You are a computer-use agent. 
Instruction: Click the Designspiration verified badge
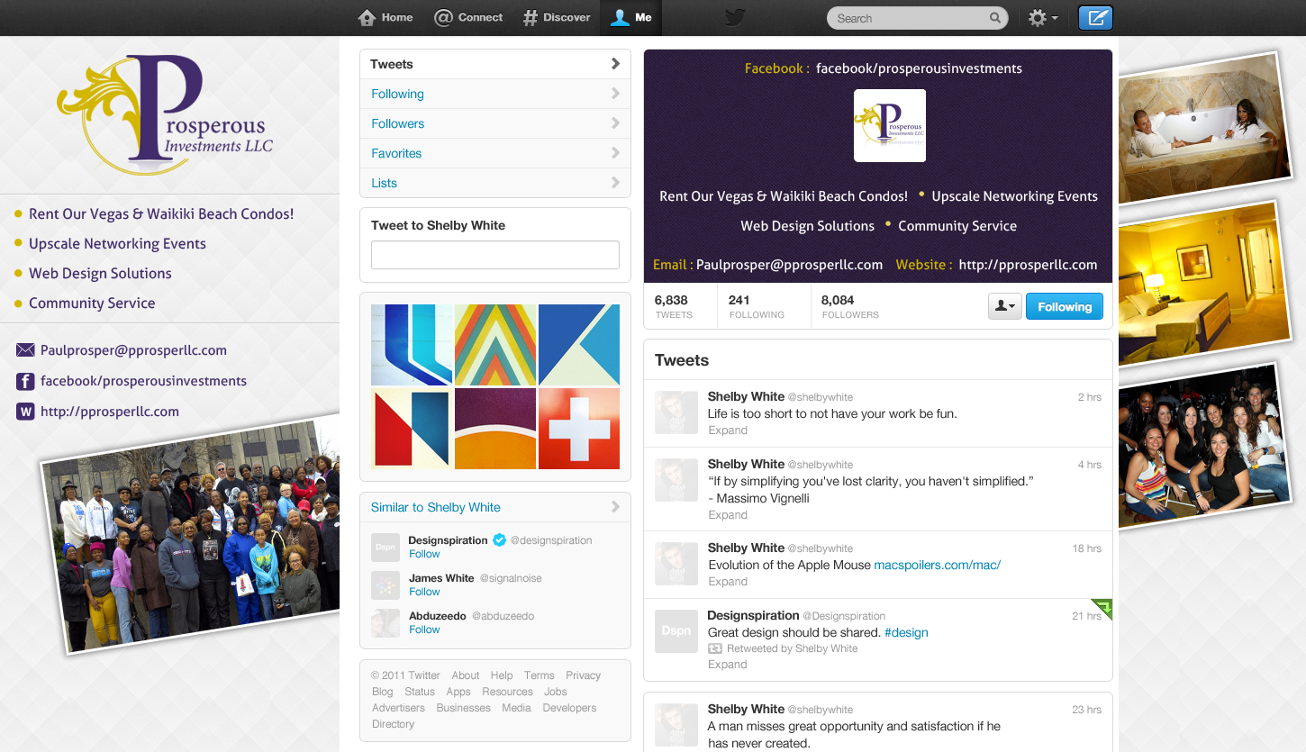click(498, 540)
